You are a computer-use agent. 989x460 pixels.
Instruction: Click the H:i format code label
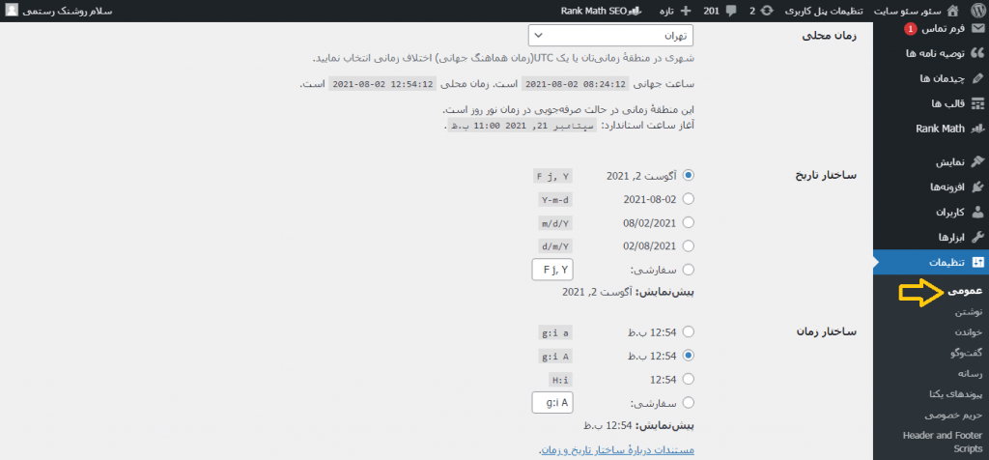point(561,379)
